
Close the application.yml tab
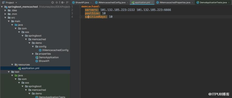coord(152,3)
